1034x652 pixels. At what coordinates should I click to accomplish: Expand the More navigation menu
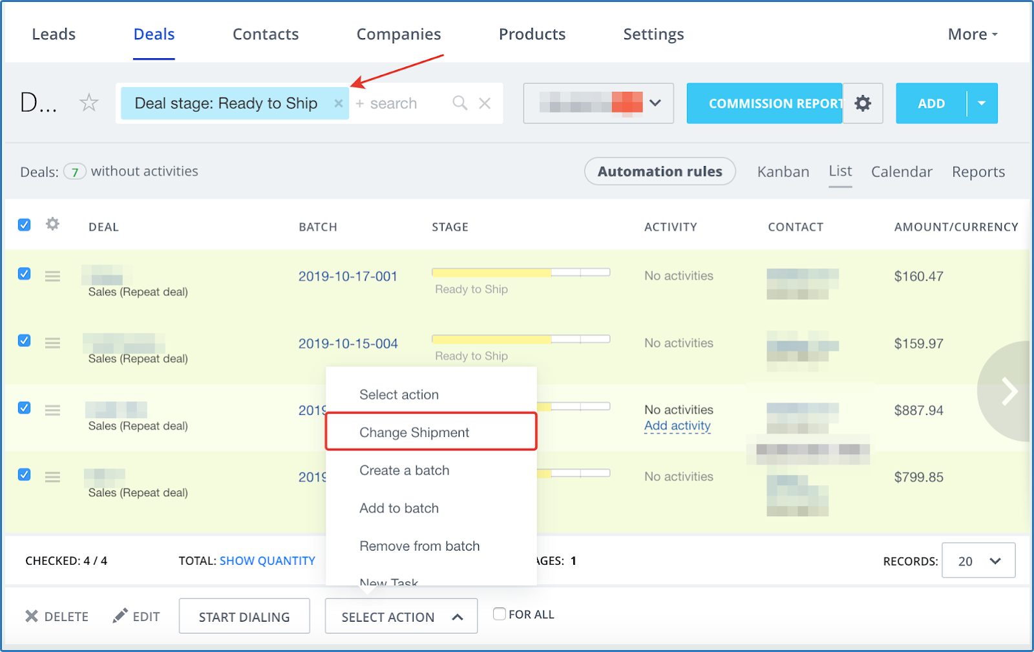tap(973, 34)
